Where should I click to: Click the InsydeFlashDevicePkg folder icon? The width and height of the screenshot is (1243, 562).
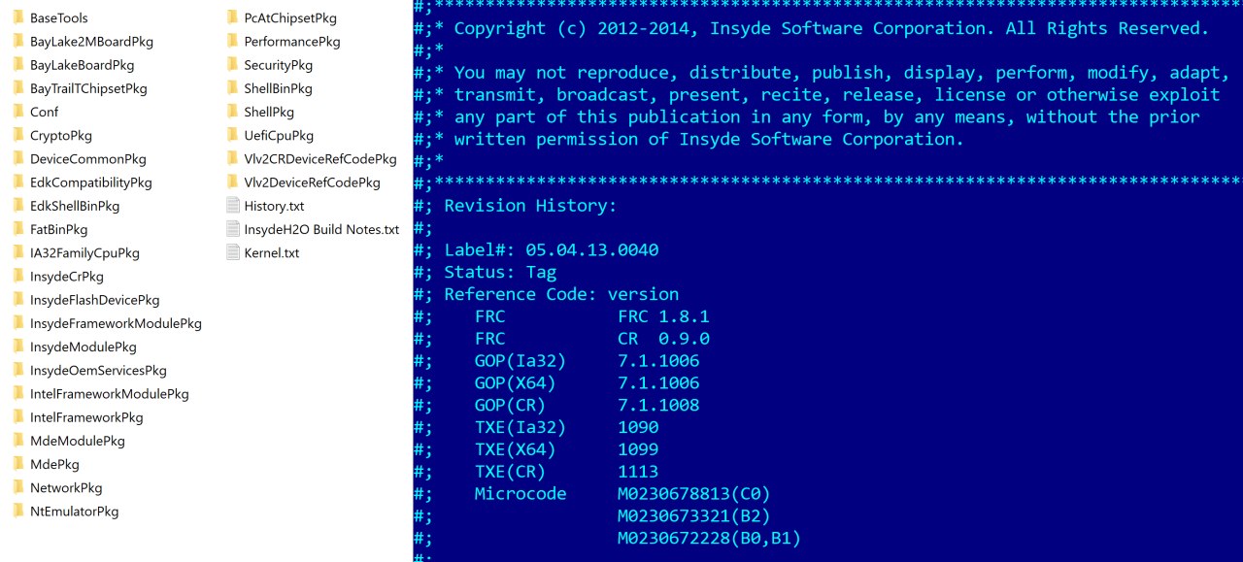[x=17, y=300]
